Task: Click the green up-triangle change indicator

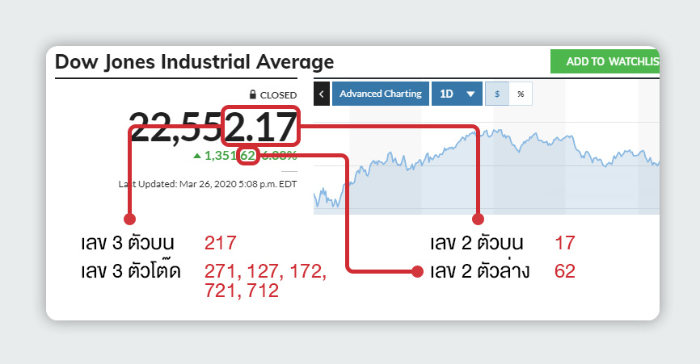Action: [197, 156]
